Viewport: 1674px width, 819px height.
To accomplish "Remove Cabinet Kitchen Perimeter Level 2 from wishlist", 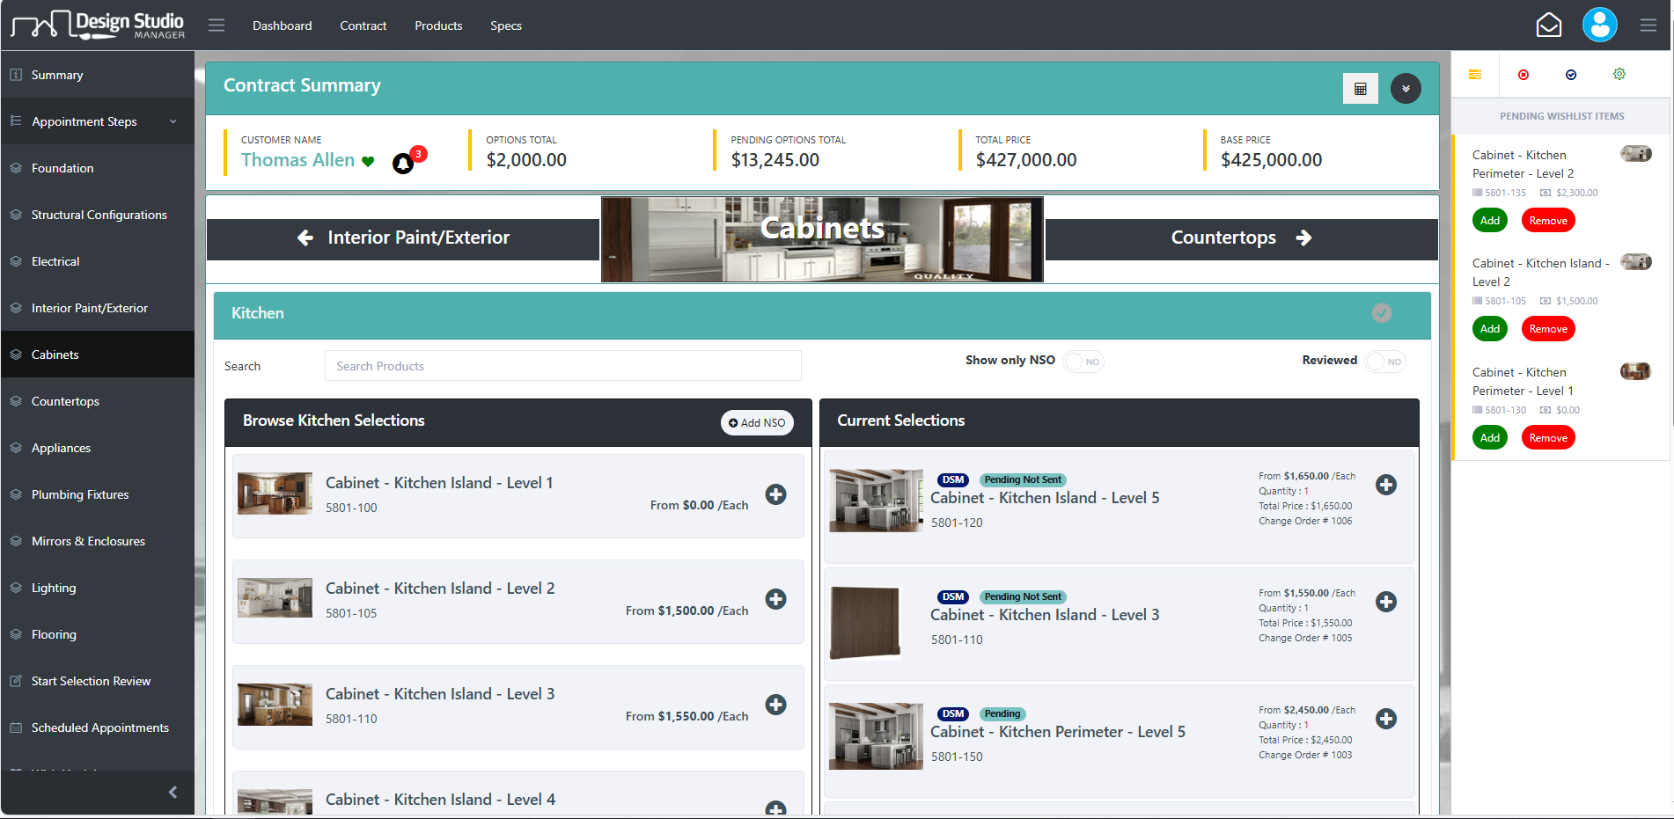I will [1547, 221].
